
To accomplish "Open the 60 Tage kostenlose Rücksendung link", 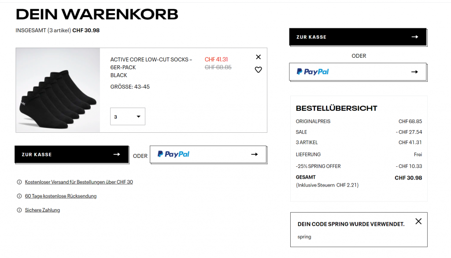I will pyautogui.click(x=61, y=196).
